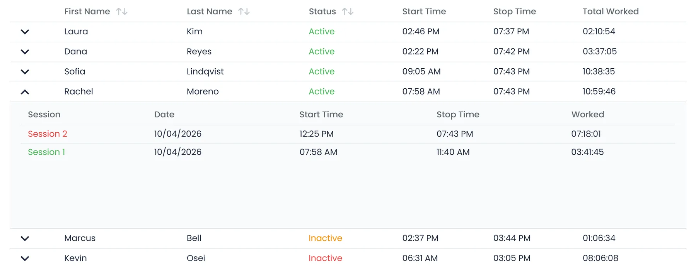Expand Kevin Osei's session details

(25, 259)
